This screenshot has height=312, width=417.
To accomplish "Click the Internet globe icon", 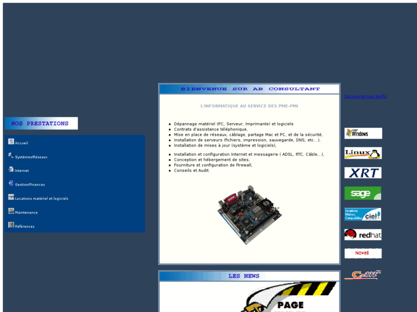I will coord(11,169).
